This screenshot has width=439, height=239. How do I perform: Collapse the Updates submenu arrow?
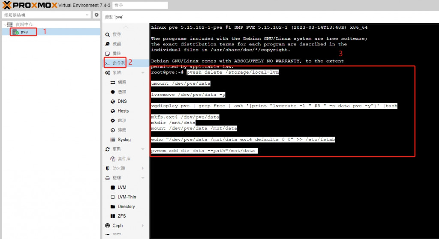(x=143, y=149)
